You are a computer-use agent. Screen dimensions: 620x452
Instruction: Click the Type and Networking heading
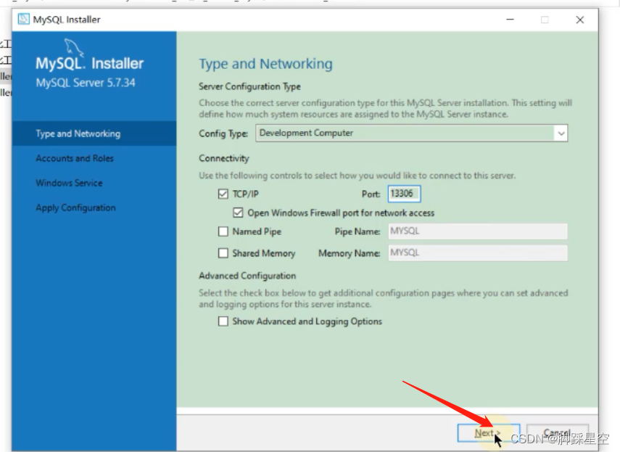[x=265, y=64]
